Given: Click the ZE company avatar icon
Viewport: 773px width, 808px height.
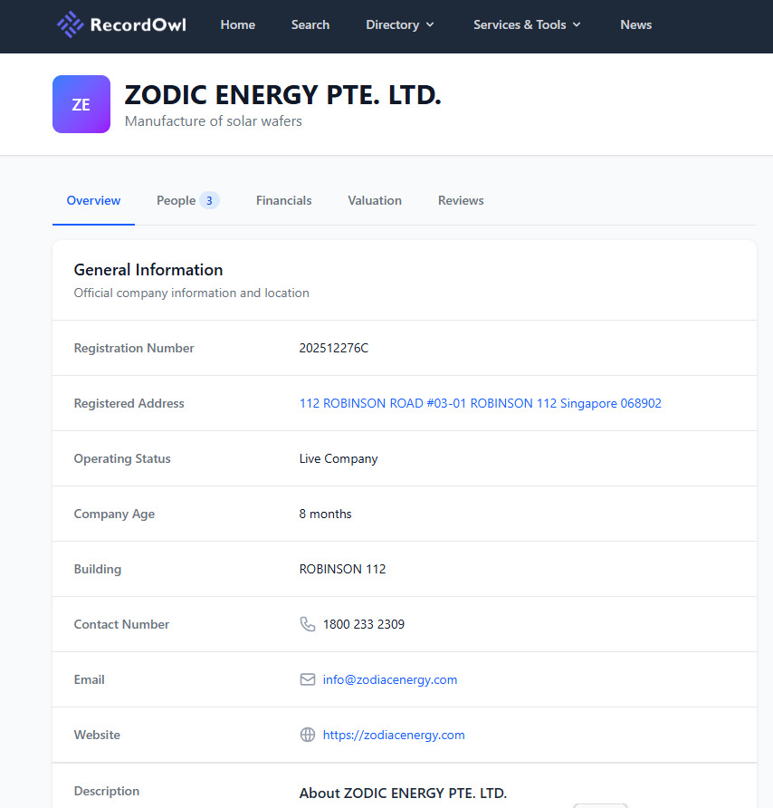Looking at the screenshot, I should click(81, 104).
